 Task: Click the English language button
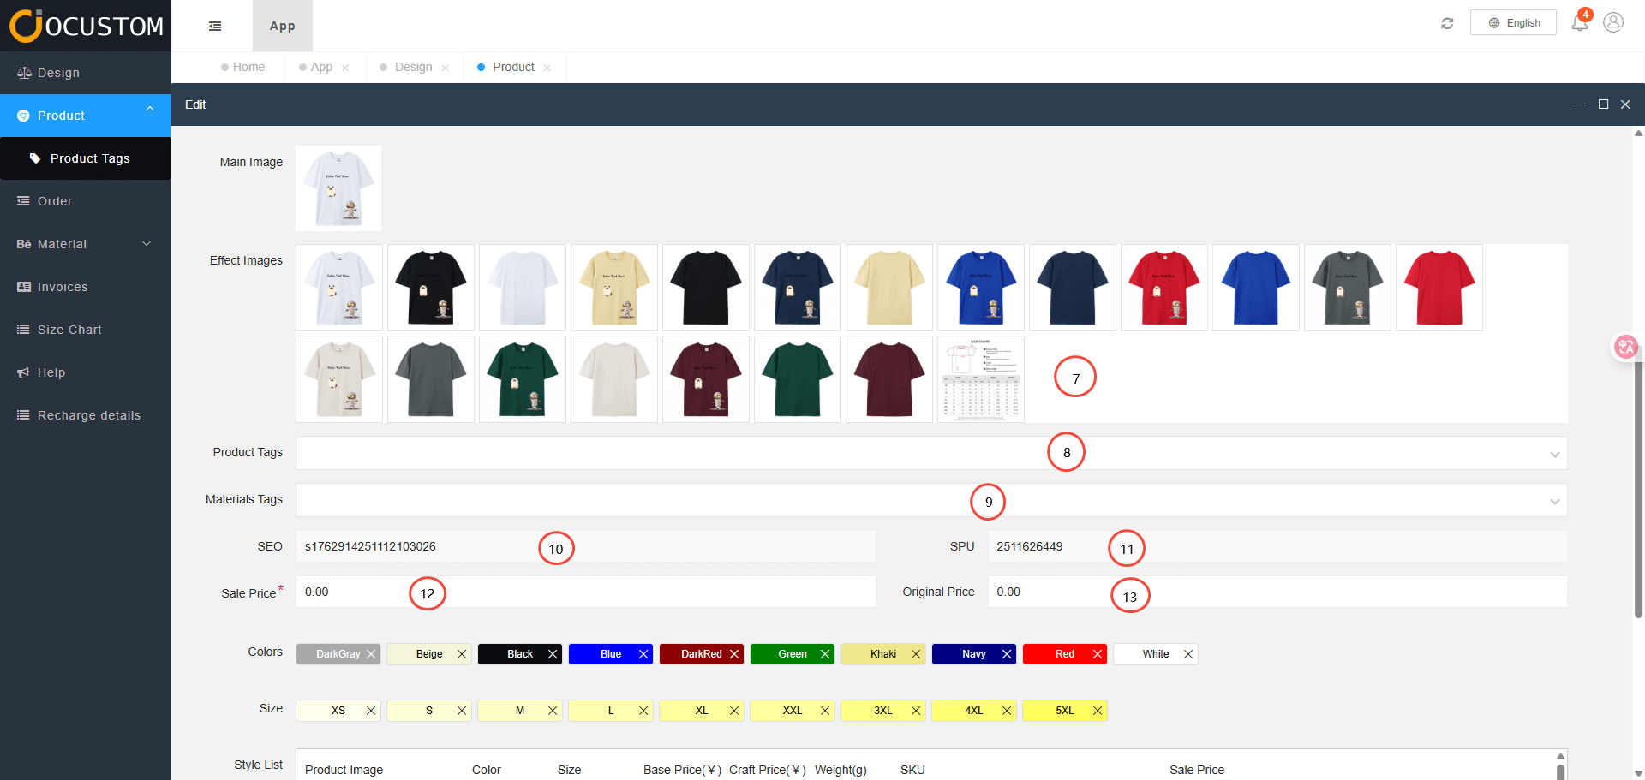1513,23
